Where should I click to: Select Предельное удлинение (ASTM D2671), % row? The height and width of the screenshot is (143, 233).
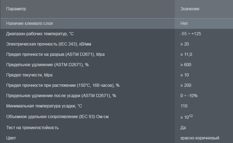pyautogui.click(x=117, y=65)
